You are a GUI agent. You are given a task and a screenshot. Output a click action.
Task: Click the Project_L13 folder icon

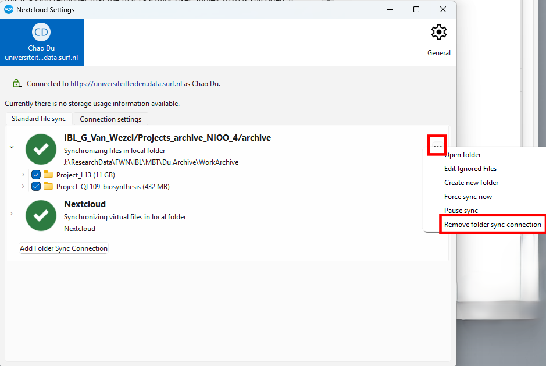coord(48,175)
